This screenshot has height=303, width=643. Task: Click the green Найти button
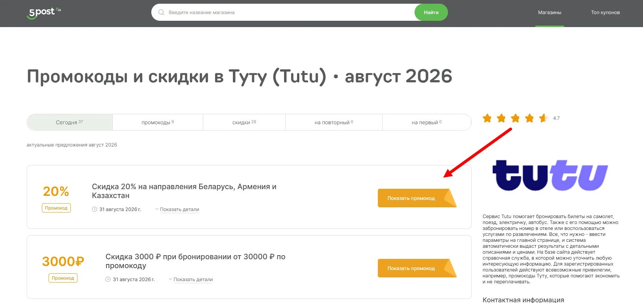pos(431,12)
